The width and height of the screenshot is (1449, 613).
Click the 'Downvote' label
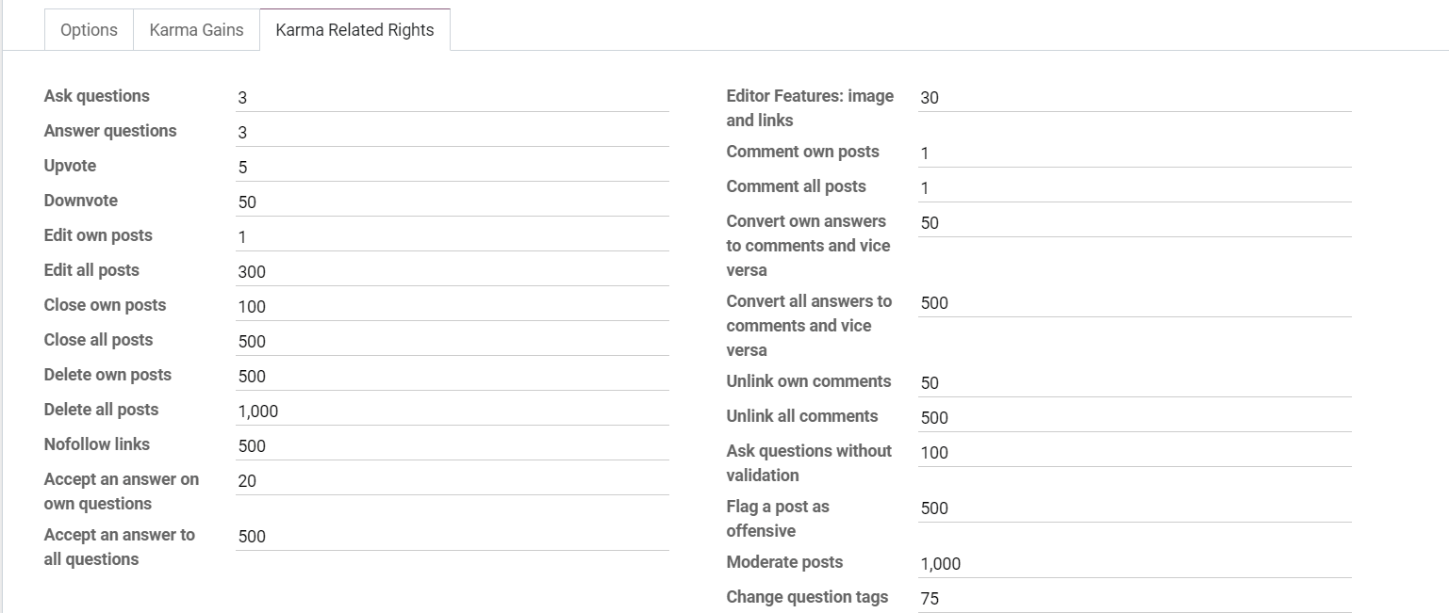click(x=81, y=201)
